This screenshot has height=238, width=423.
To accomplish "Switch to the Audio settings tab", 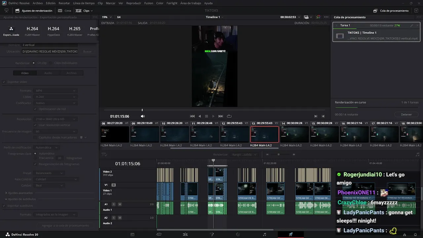I will tap(48, 73).
